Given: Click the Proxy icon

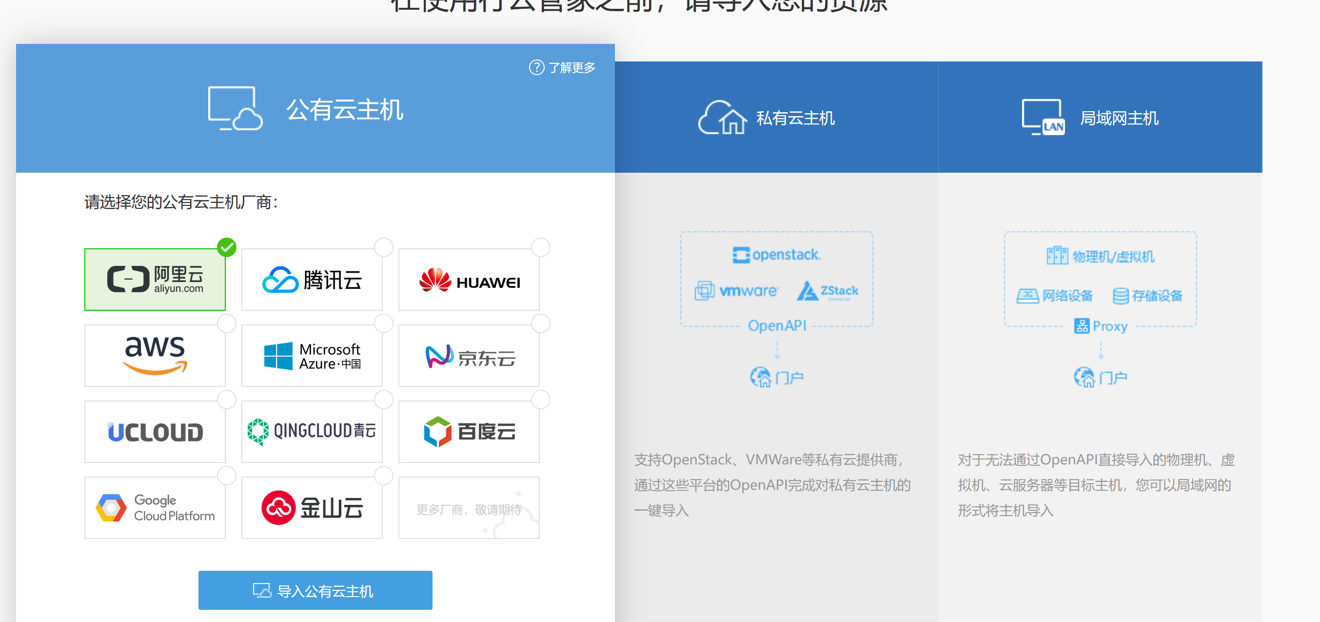Looking at the screenshot, I should 1082,326.
